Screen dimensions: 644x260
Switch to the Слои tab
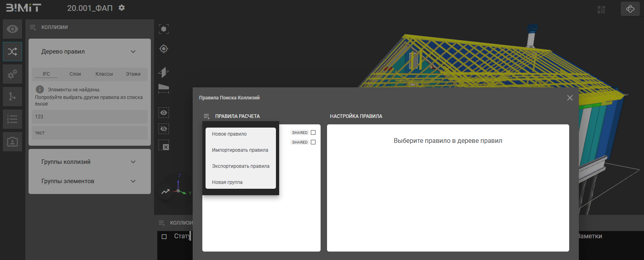coord(75,74)
